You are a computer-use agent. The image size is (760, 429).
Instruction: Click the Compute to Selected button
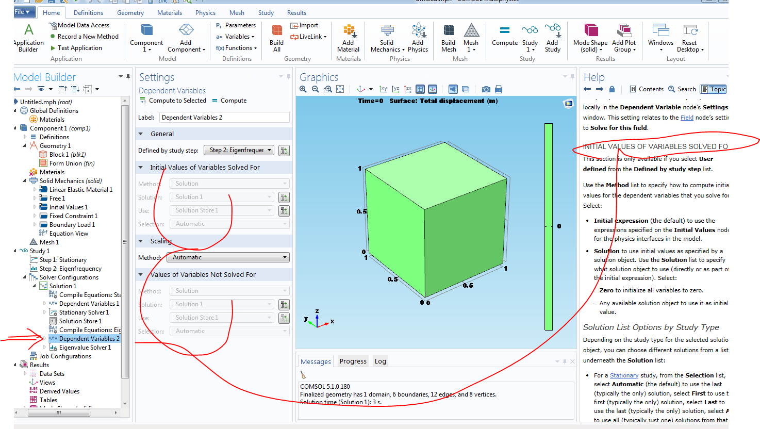point(173,101)
